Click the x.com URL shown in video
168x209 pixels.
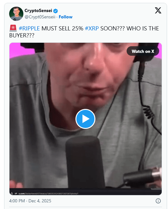coord(48,193)
